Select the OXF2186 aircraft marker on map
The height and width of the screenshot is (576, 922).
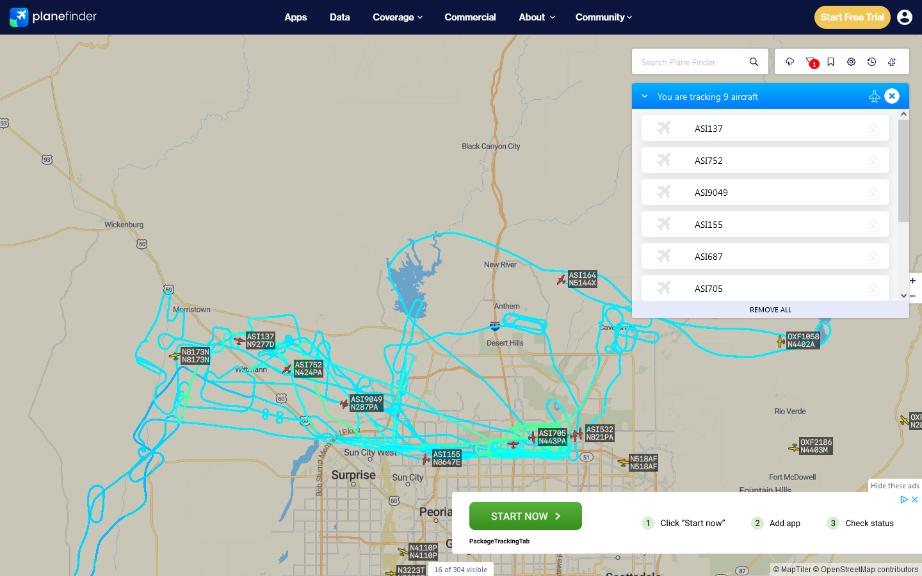coord(794,447)
